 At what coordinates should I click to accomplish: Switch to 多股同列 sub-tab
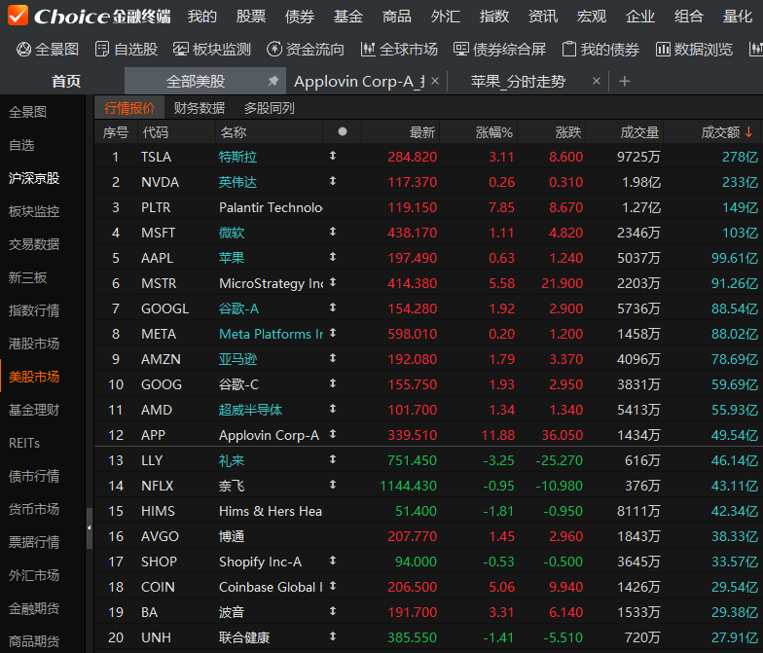pos(269,108)
